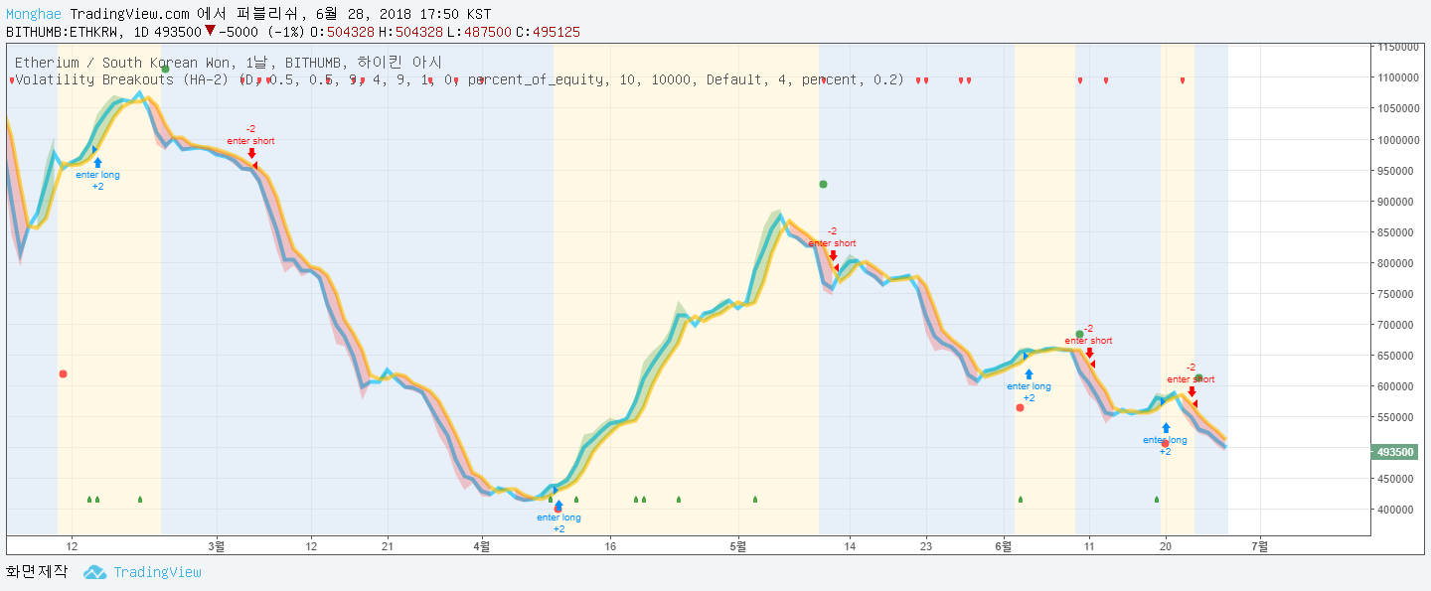Click the red dot near the far-left edge
Viewport: 1431px width, 591px height.
click(63, 373)
